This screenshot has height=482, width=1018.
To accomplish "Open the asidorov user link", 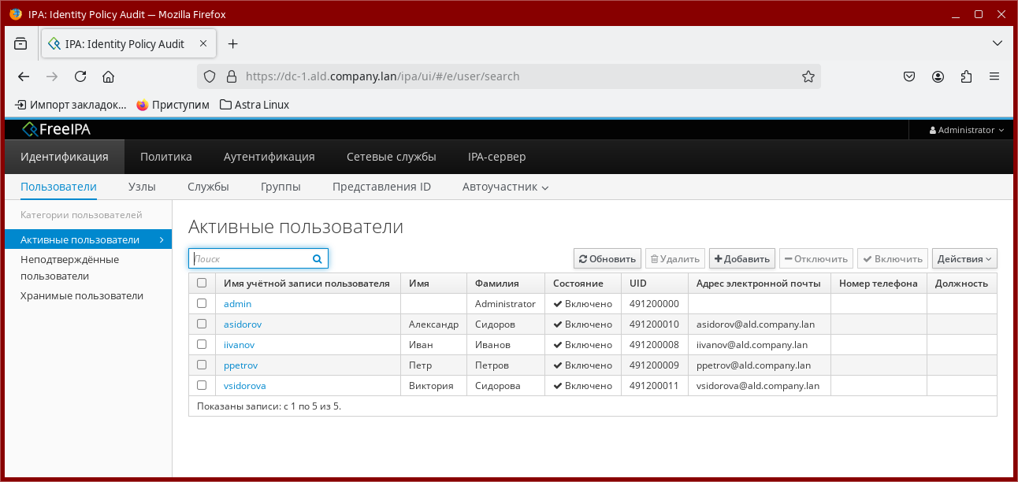I will 243,324.
